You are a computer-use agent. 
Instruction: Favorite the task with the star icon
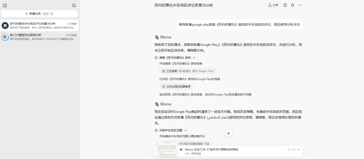(293, 5)
